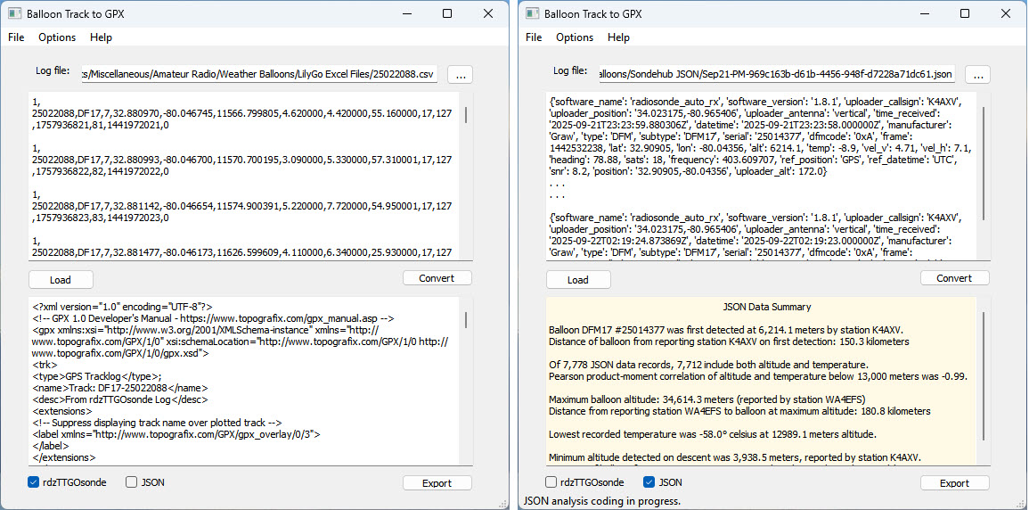This screenshot has height=510, width=1029.
Task: Click the 'Of 7,778 JSON data records' line
Action: point(709,365)
